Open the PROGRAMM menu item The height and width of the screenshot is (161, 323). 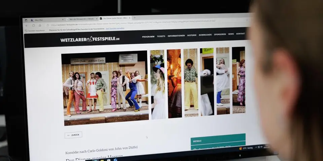click(148, 36)
